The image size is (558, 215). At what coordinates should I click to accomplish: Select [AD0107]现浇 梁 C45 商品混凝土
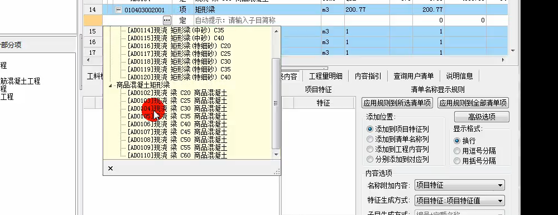(x=177, y=132)
